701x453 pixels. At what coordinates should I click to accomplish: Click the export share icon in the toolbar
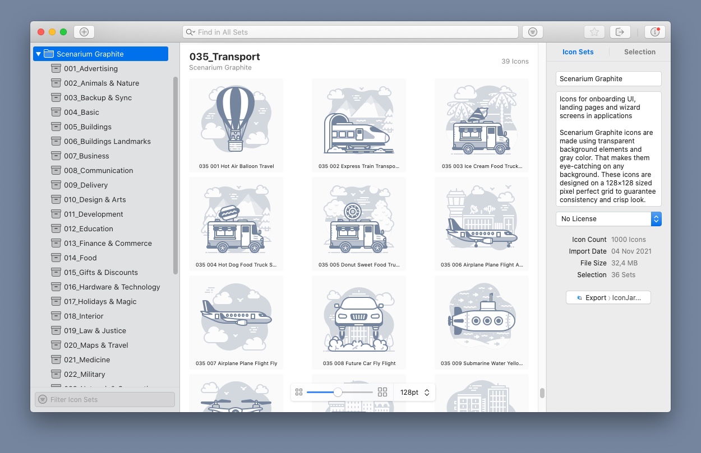tap(620, 32)
